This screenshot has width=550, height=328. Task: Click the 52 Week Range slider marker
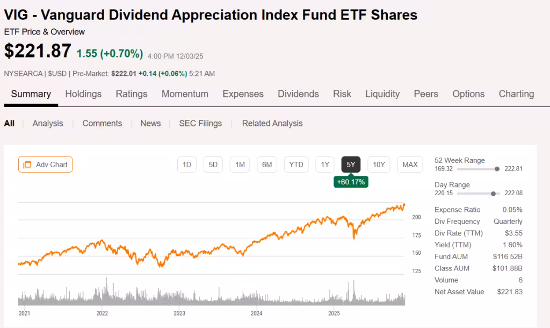tap(497, 169)
